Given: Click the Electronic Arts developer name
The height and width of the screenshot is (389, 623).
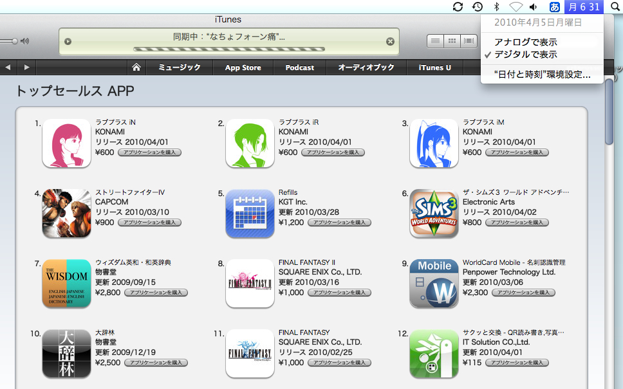Looking at the screenshot, I should 488,202.
